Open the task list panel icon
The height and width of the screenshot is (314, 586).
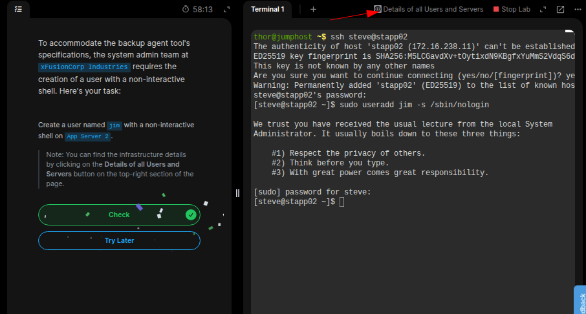(18, 10)
